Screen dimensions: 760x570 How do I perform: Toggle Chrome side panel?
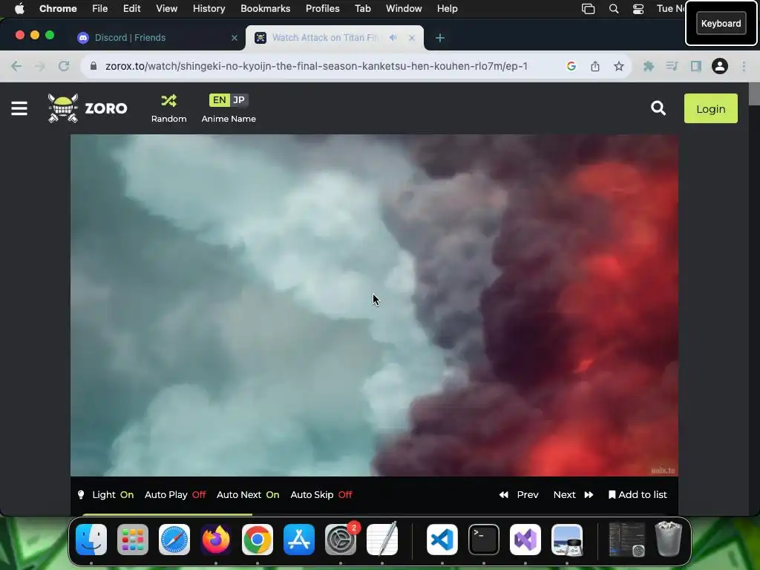point(696,66)
